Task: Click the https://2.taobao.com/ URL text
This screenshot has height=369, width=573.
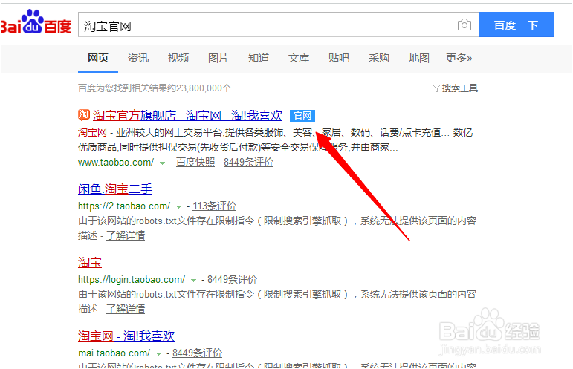Action: (x=124, y=206)
